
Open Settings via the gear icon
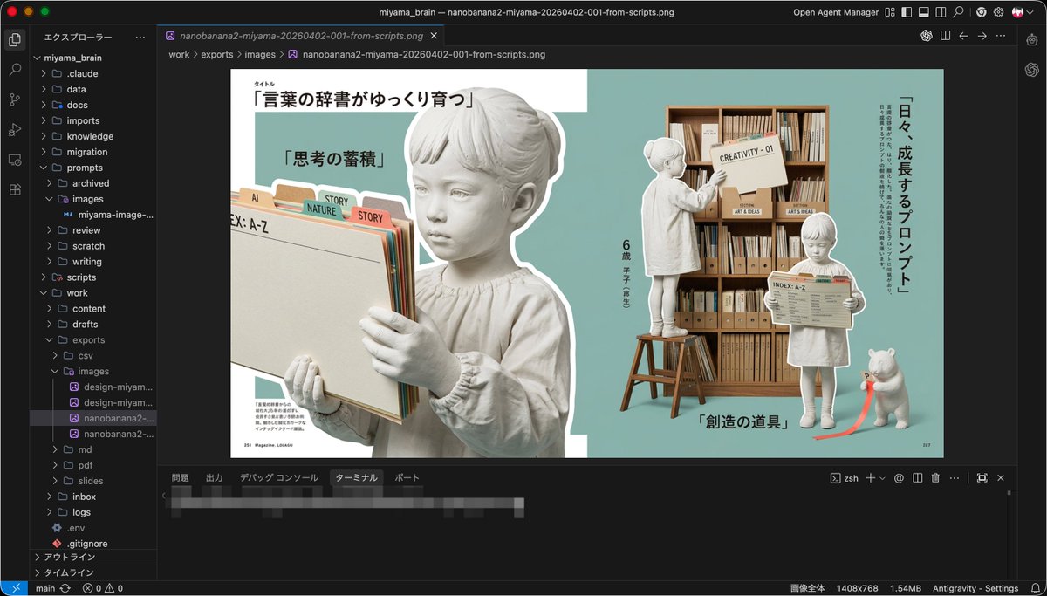tap(998, 13)
